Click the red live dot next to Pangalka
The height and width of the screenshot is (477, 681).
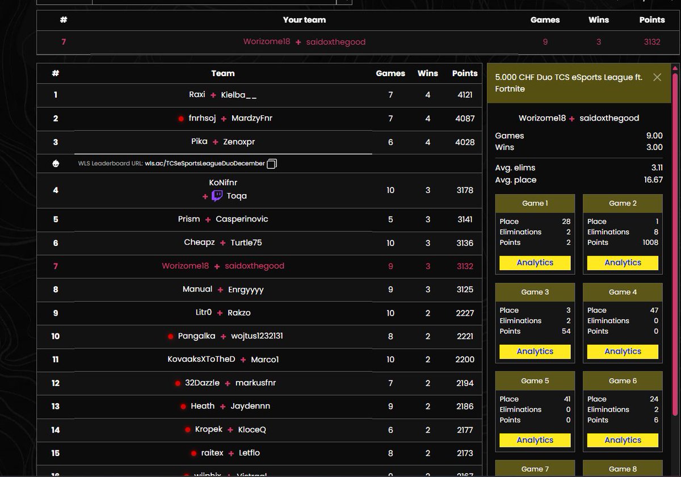[x=170, y=336]
